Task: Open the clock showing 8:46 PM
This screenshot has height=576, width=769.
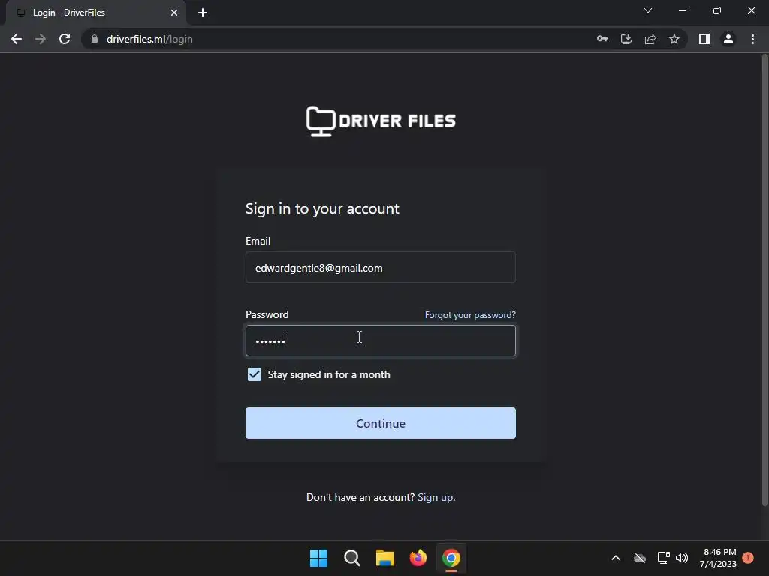Action: pos(719,558)
